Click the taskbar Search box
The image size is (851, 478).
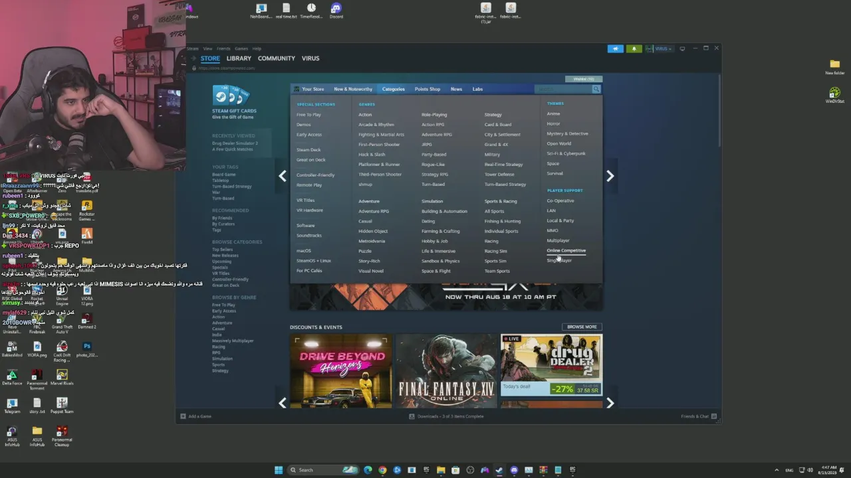(x=324, y=470)
